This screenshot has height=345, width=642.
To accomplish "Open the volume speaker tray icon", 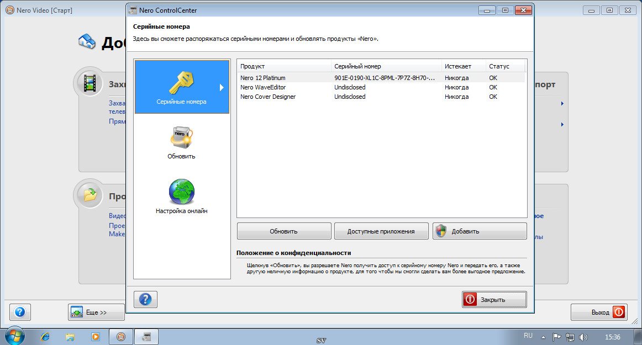I will 583,337.
